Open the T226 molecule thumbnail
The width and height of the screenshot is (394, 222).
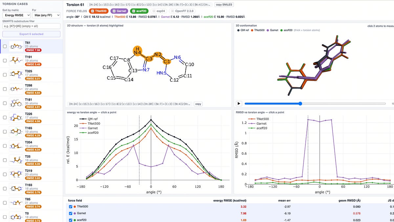(x=16, y=117)
